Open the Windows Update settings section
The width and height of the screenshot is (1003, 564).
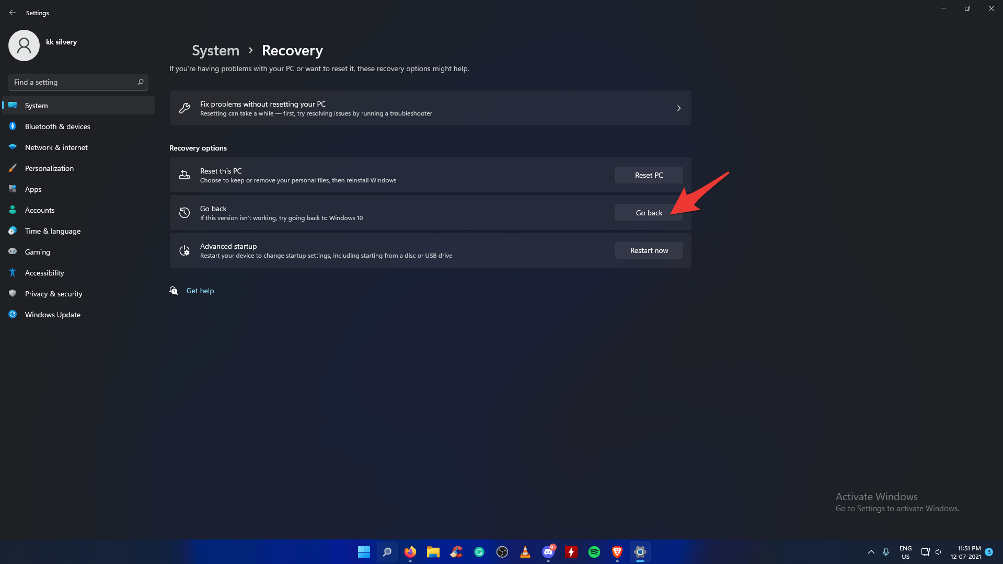tap(52, 315)
